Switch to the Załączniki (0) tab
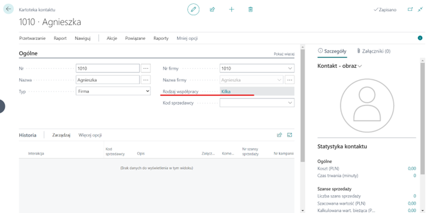The image size is (439, 213). pyautogui.click(x=373, y=51)
